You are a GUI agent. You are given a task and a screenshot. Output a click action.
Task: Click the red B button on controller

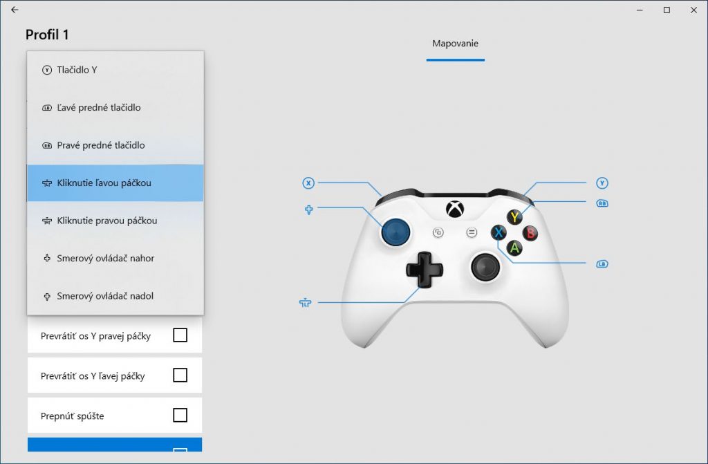click(530, 233)
